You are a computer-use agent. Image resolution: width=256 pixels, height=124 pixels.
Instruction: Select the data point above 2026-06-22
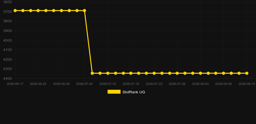click(x=38, y=11)
